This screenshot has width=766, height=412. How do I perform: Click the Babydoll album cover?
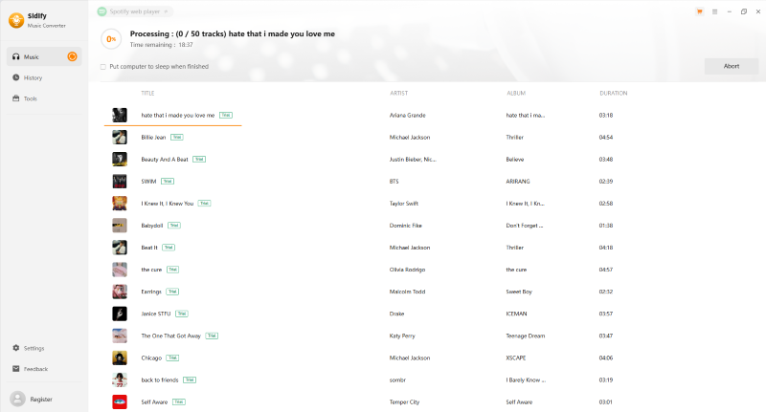(x=120, y=226)
